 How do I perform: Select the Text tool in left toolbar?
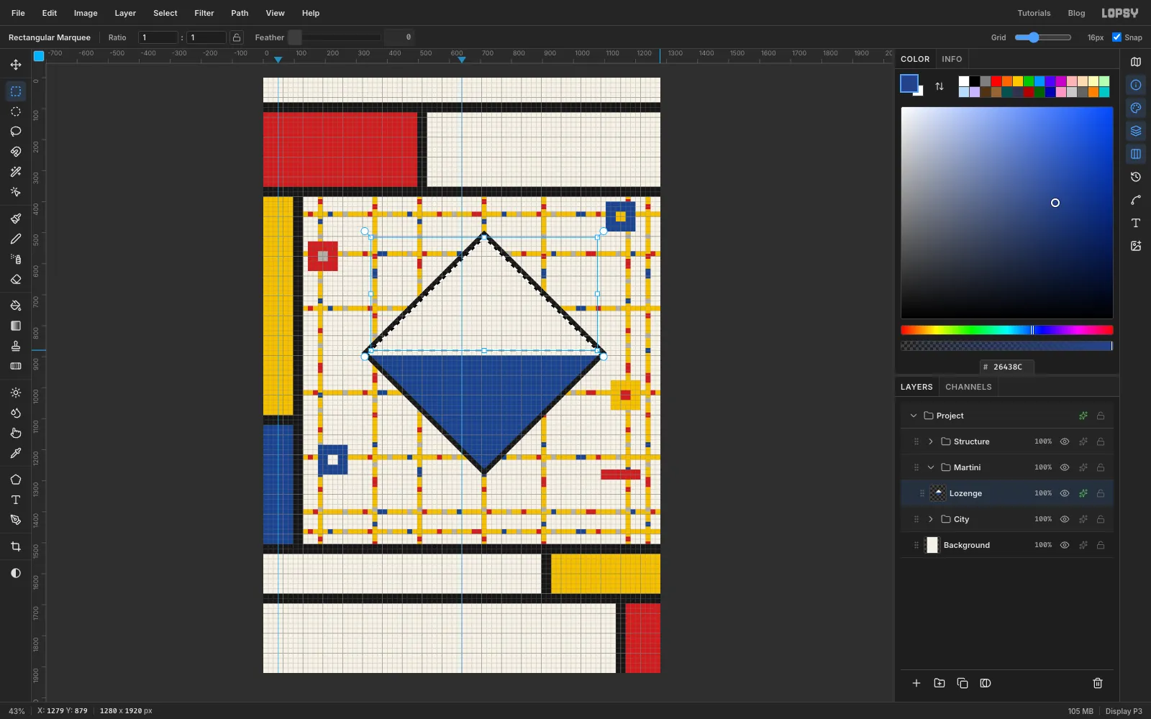click(16, 500)
